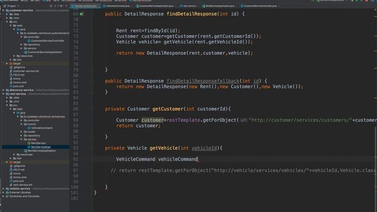Select RentServiceImpl in project tree
This screenshot has width=377, height=212.
point(39,147)
